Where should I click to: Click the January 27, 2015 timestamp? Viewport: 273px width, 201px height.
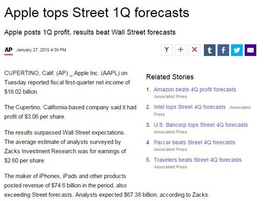click(x=41, y=50)
